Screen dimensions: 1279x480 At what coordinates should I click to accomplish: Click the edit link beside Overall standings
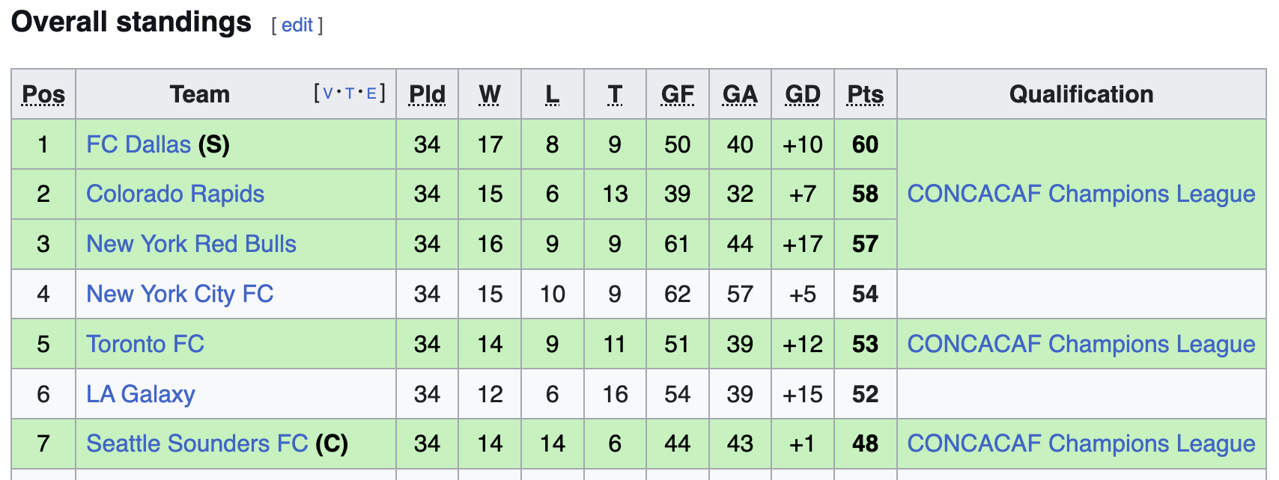(x=297, y=25)
